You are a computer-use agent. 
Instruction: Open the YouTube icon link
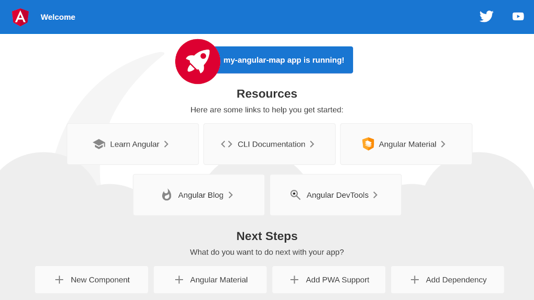[x=518, y=17]
